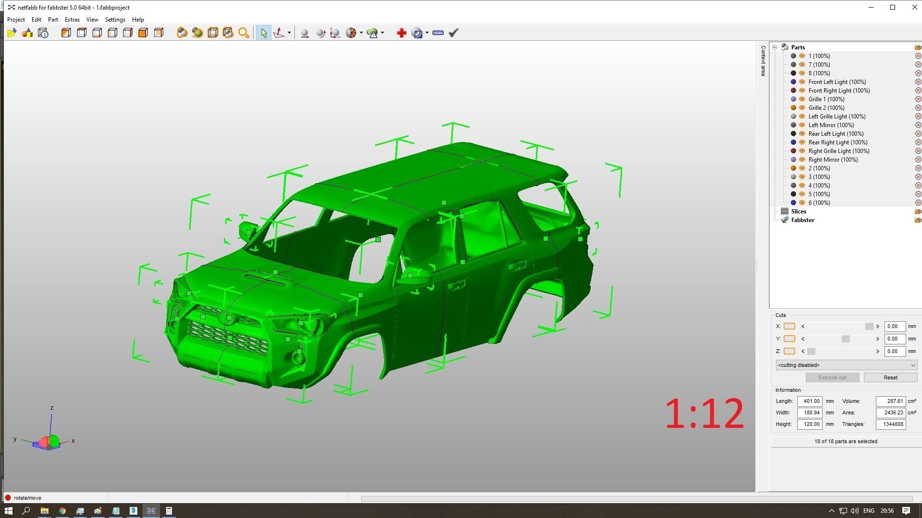Open the Edit menu

tap(36, 20)
